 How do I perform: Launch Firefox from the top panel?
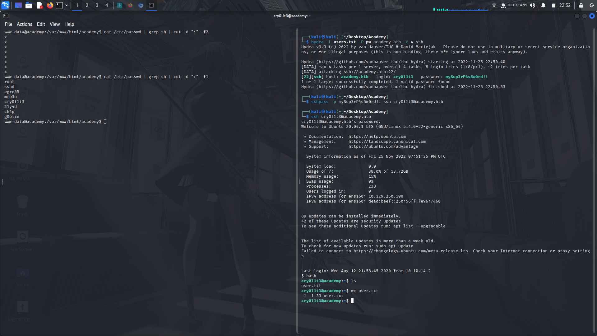click(x=50, y=5)
